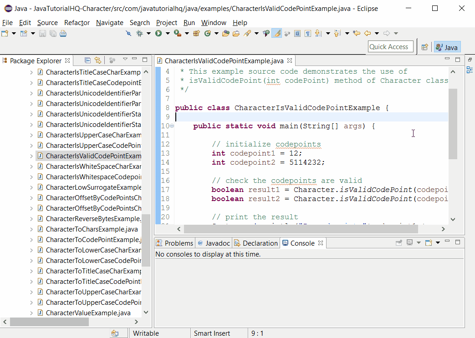Click the Forward navigation arrow

pos(387,33)
